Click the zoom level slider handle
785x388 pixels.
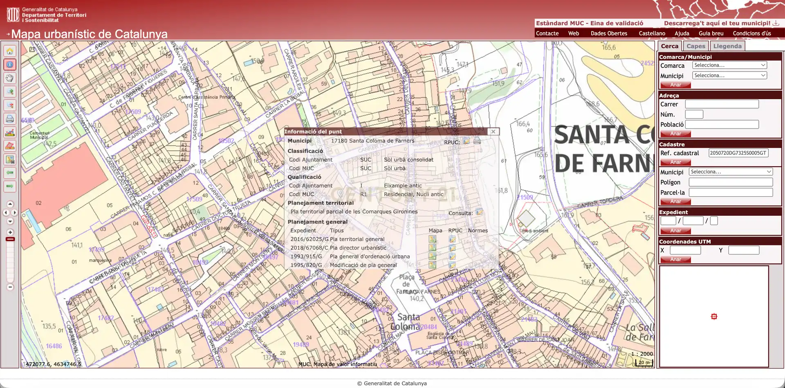pyautogui.click(x=10, y=239)
